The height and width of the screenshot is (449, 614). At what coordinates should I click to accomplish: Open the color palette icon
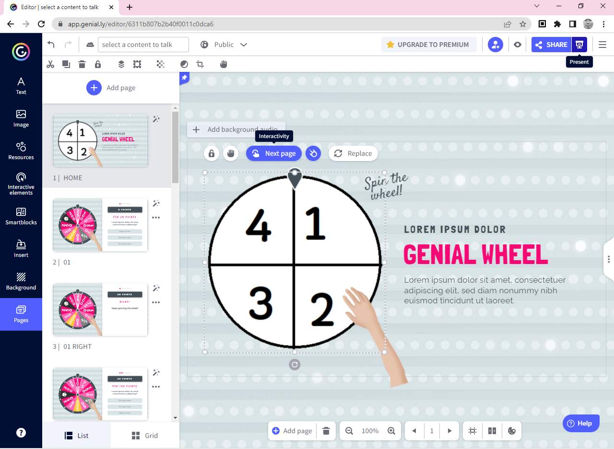click(x=511, y=431)
